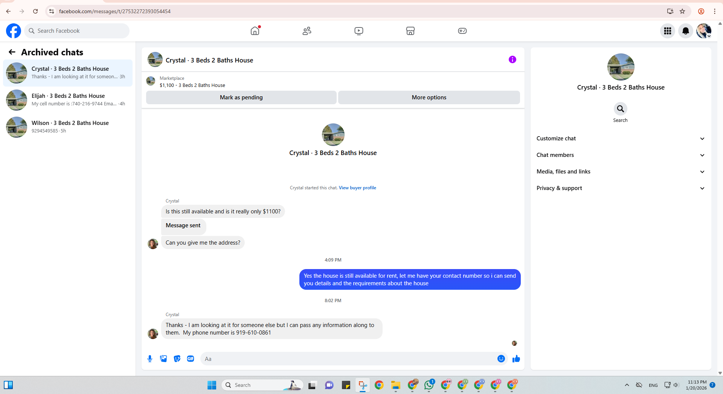Reload the browser page
Screen dimensions: 723x394
[x=35, y=11]
